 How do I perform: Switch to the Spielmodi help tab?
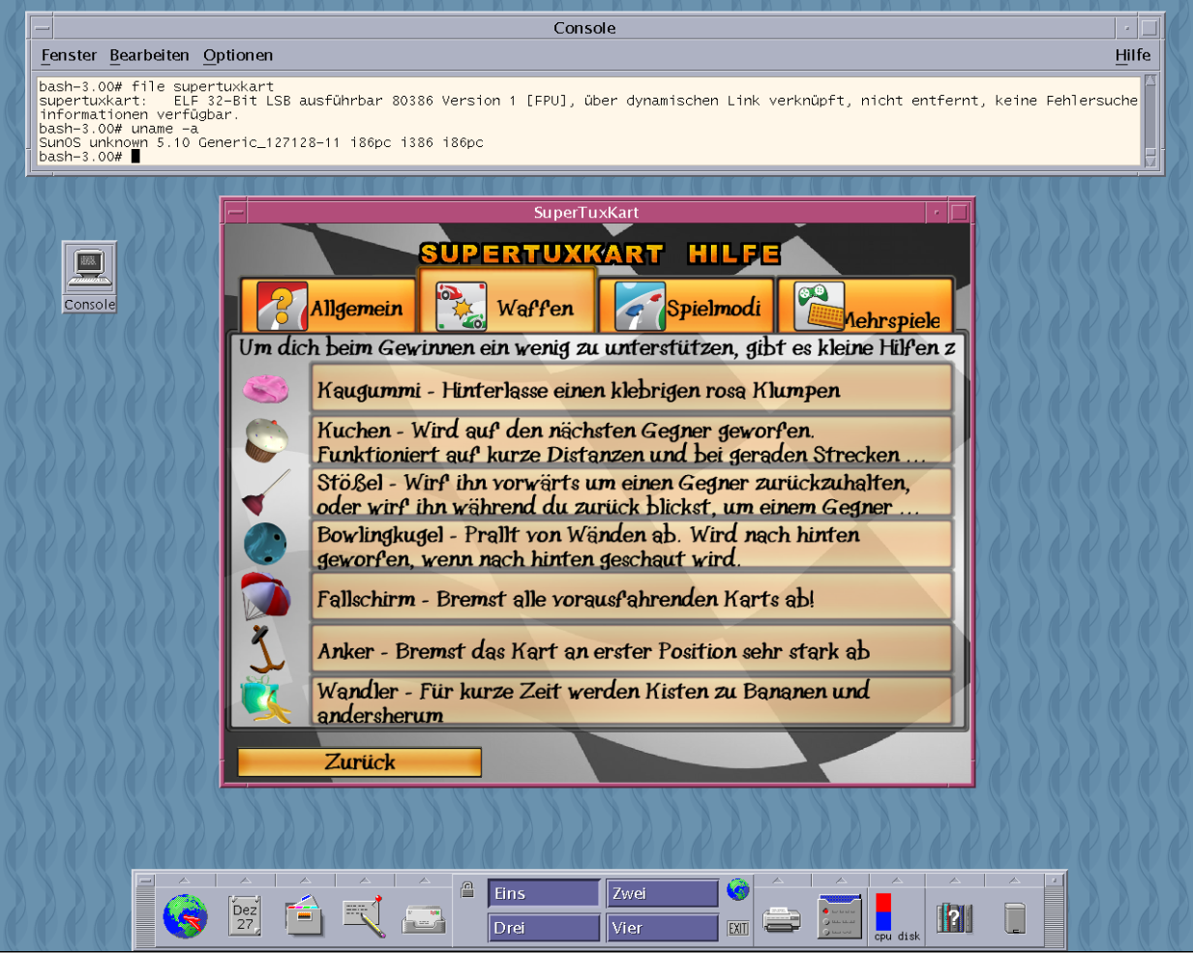pos(686,306)
